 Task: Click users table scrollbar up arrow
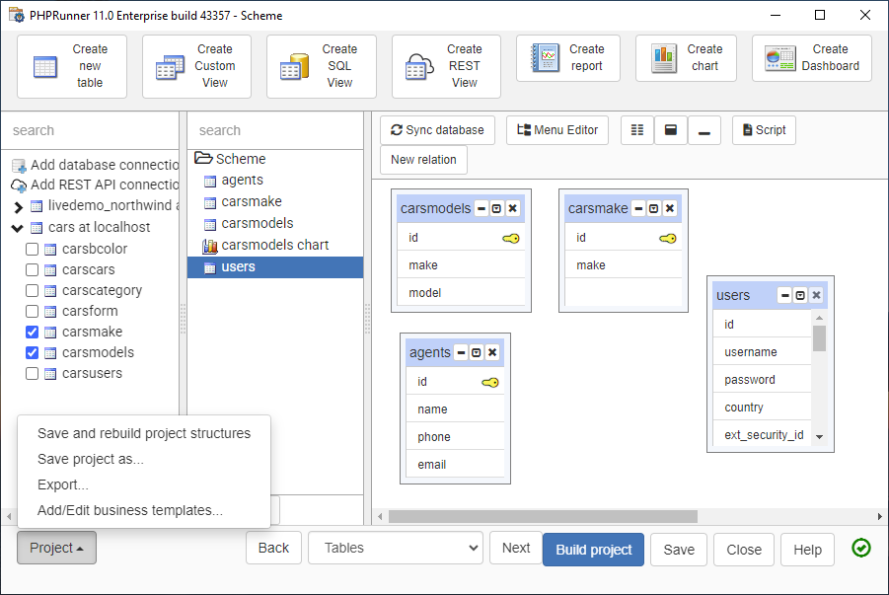[x=819, y=317]
